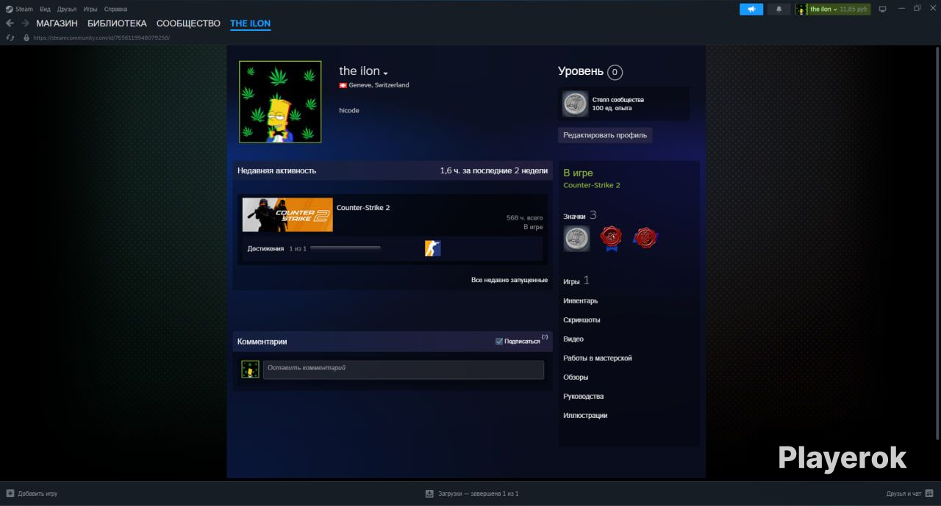Open Скриншоты link
Viewport: 941px width, 506px height.
click(582, 320)
